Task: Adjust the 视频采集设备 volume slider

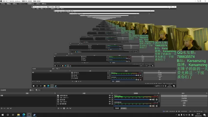Action: (x=133, y=106)
